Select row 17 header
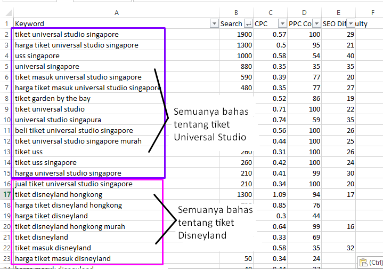Viewport: 383px width, 269px height. tap(6, 195)
